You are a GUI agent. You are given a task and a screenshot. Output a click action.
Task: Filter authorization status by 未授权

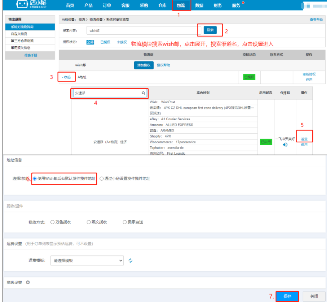click(x=122, y=42)
